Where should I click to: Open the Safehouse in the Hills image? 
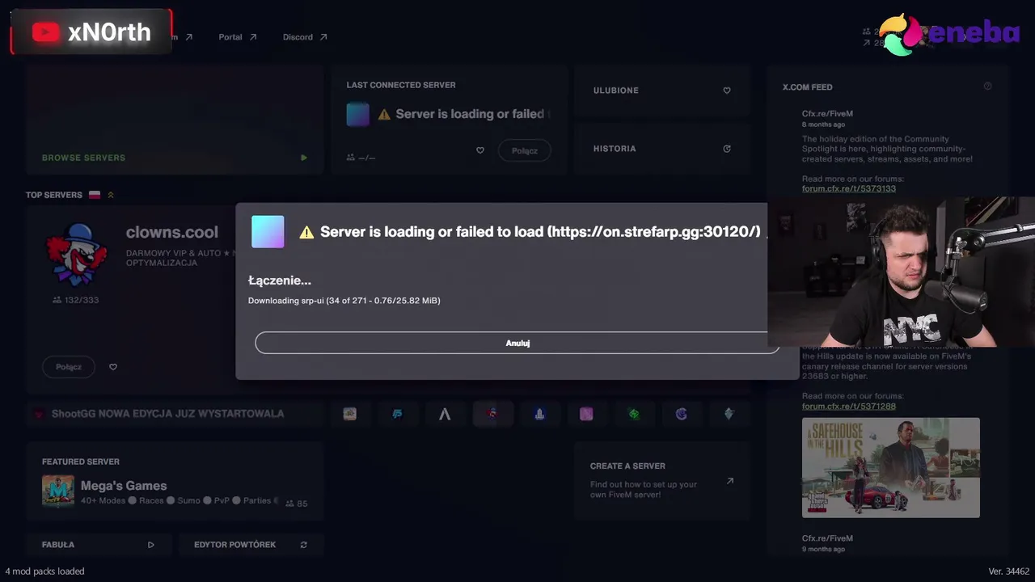click(x=891, y=467)
